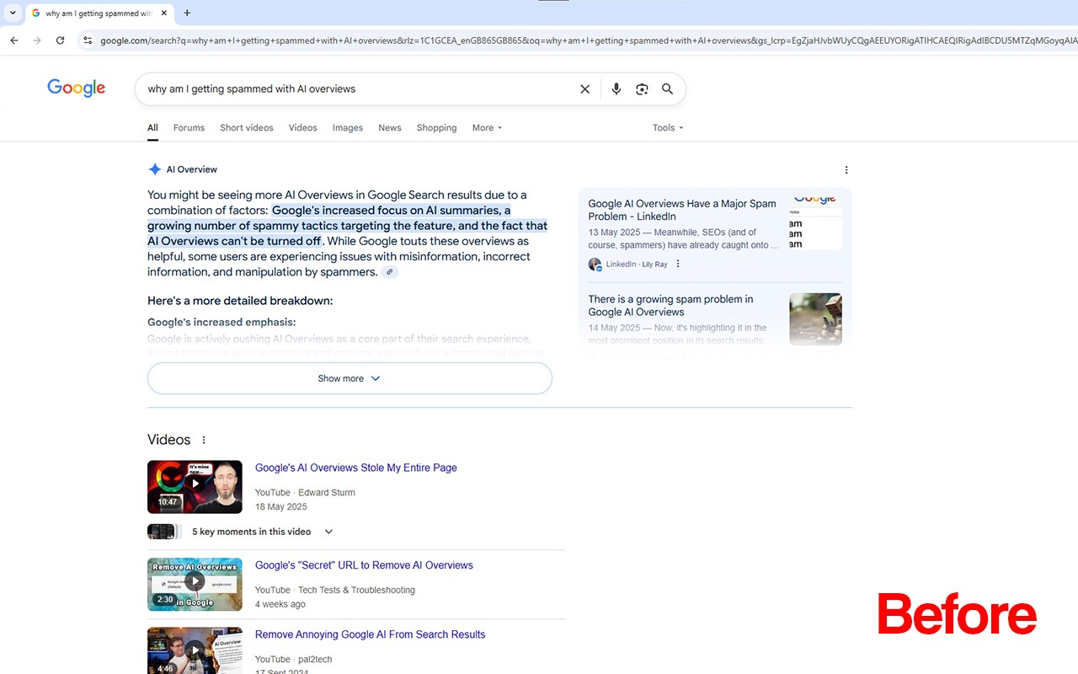
Task: Click into the Google search input field
Action: click(358, 89)
